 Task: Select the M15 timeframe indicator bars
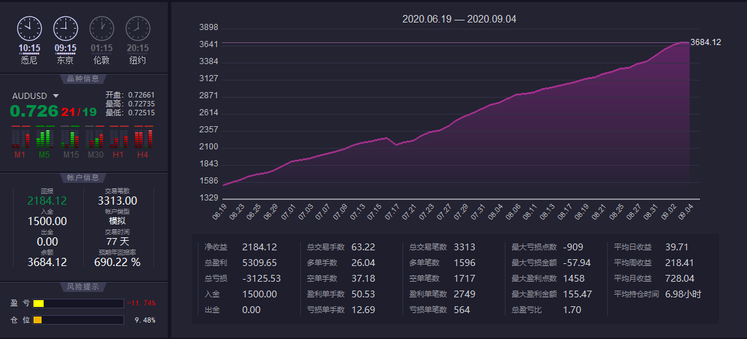(x=70, y=138)
